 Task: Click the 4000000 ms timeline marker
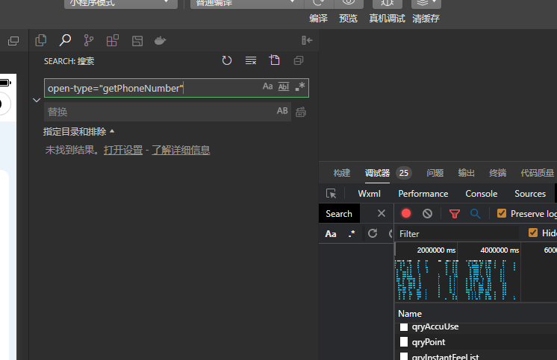tap(500, 250)
